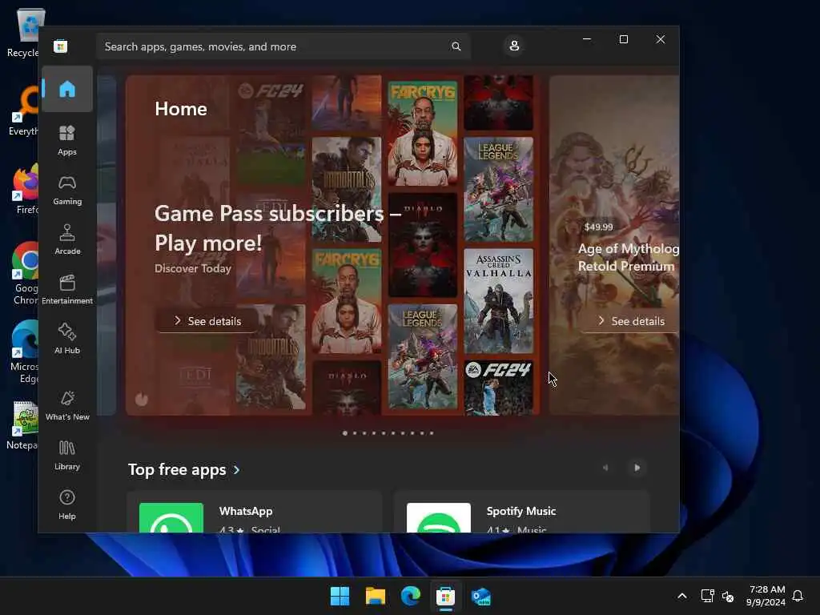Select Firefox desktop shortcut

pos(23,190)
